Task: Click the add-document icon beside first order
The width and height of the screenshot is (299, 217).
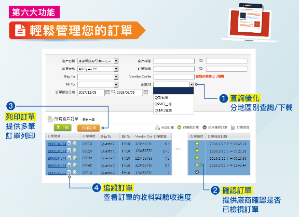Action: pos(75,143)
